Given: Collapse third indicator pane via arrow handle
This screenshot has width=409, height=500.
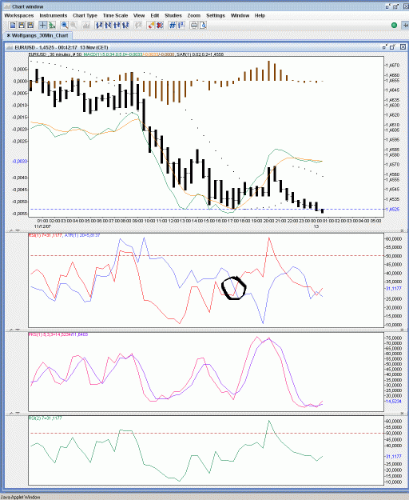Looking at the screenshot, I should point(11,414).
